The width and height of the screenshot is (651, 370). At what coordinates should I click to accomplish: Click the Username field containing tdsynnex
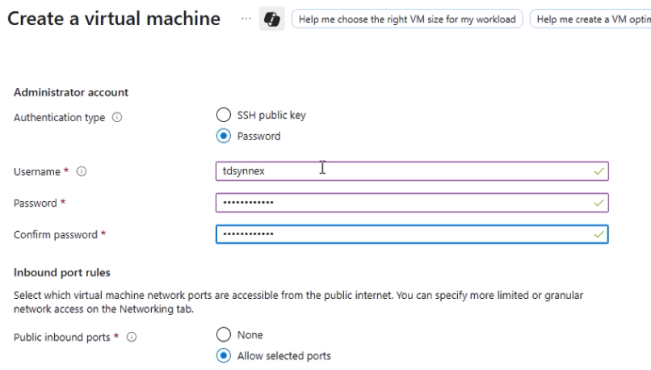tap(412, 171)
